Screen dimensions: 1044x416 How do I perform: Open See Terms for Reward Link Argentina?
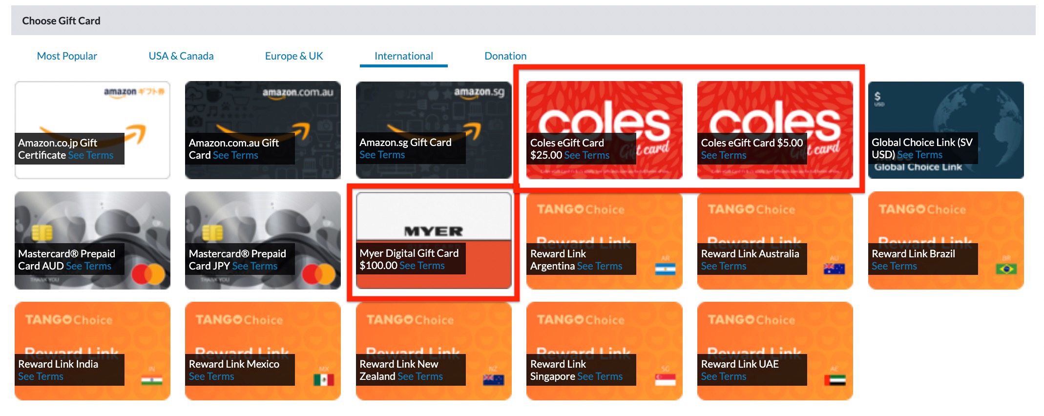pos(600,266)
